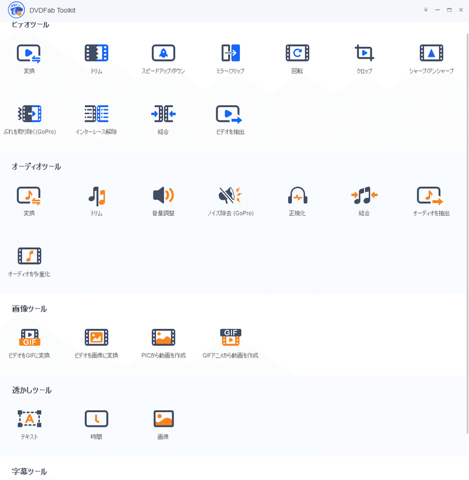Click the DVDFab Toolkit logo
The image size is (469, 480).
pos(15,10)
